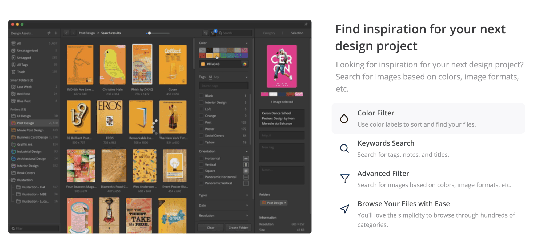
Task: Select the Christine Hale poster thumbnail
Action: pyautogui.click(x=113, y=65)
